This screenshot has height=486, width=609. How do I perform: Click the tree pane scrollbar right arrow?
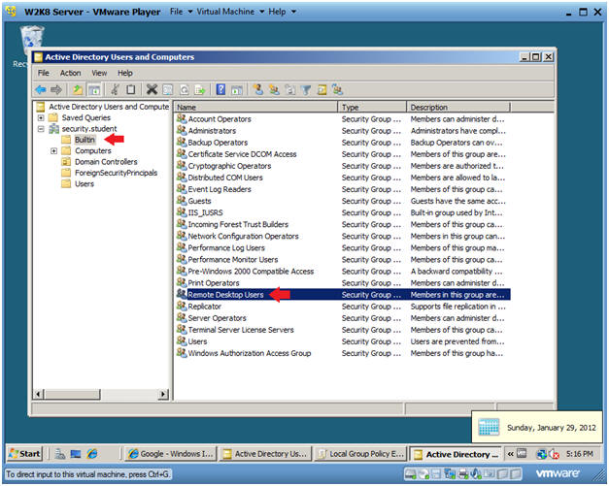coord(163,394)
